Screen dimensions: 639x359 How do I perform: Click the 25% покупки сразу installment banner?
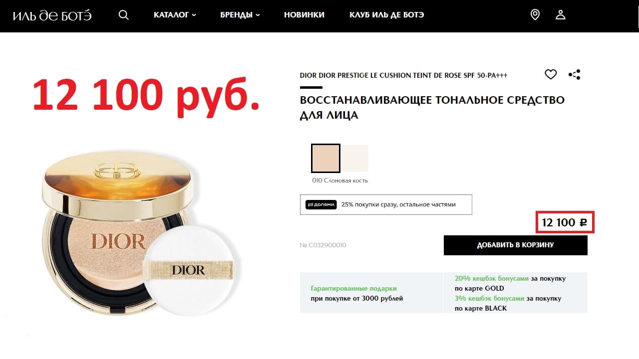click(x=386, y=204)
